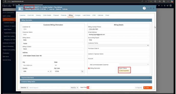Click the Reprice button
This screenshot has width=176, height=94.
139,88
